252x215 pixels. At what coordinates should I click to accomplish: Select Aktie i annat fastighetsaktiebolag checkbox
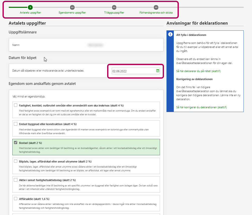16,180
